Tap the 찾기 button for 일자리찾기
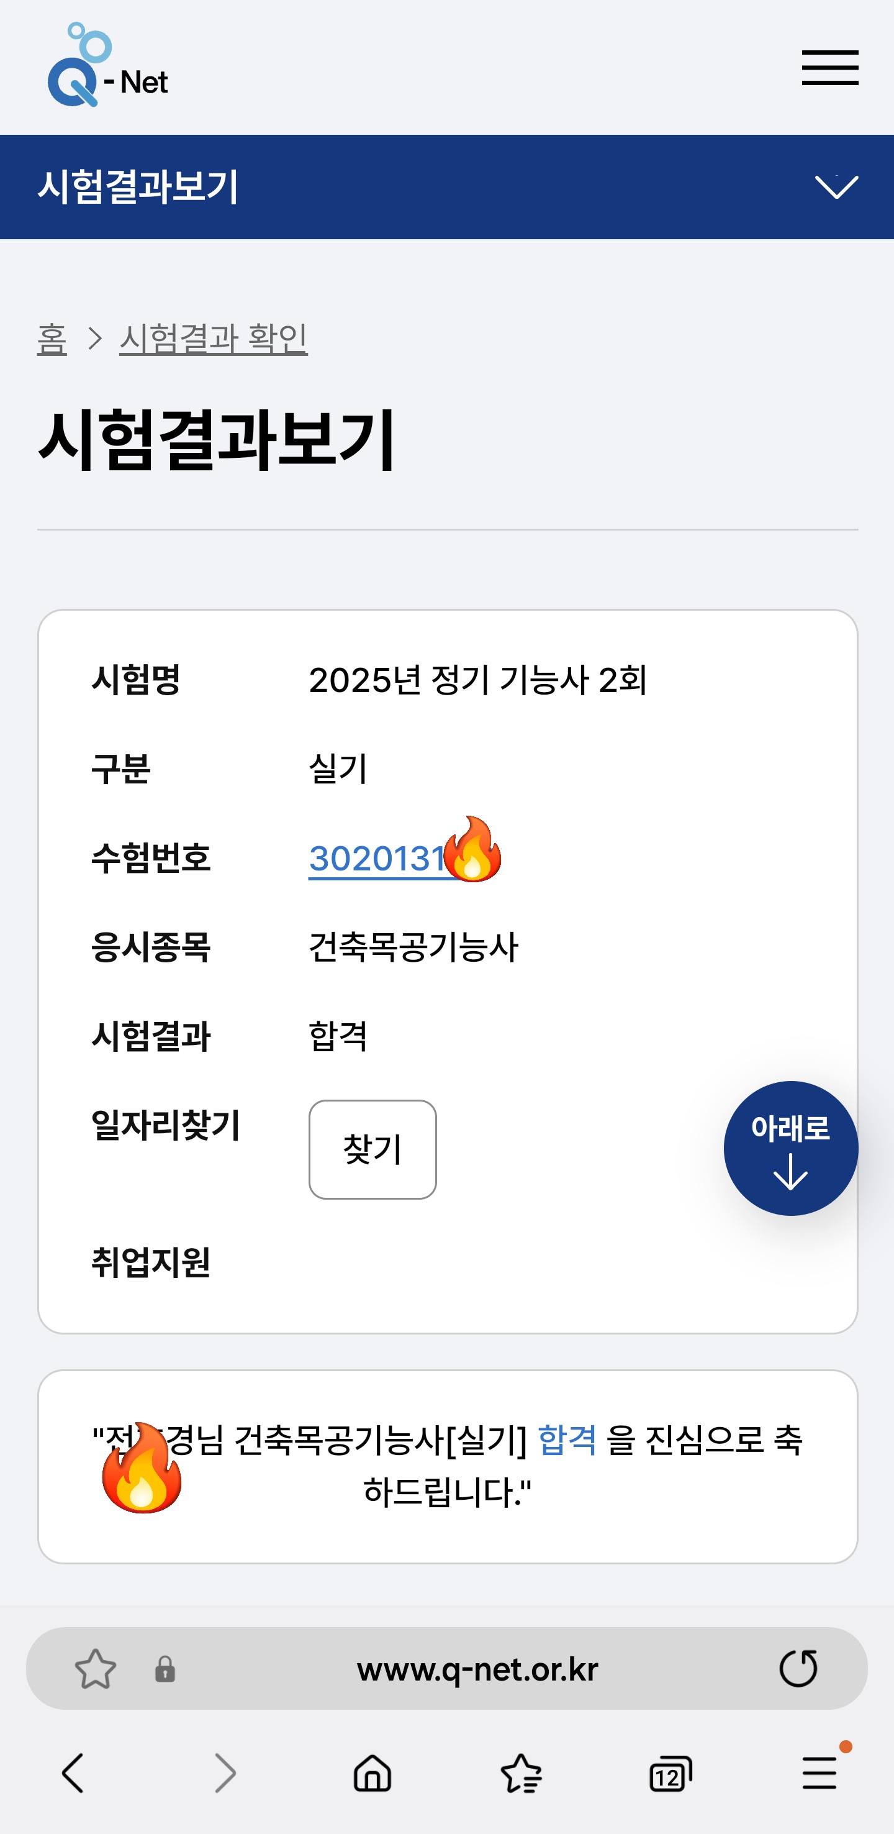This screenshot has width=894, height=1834. [x=372, y=1149]
